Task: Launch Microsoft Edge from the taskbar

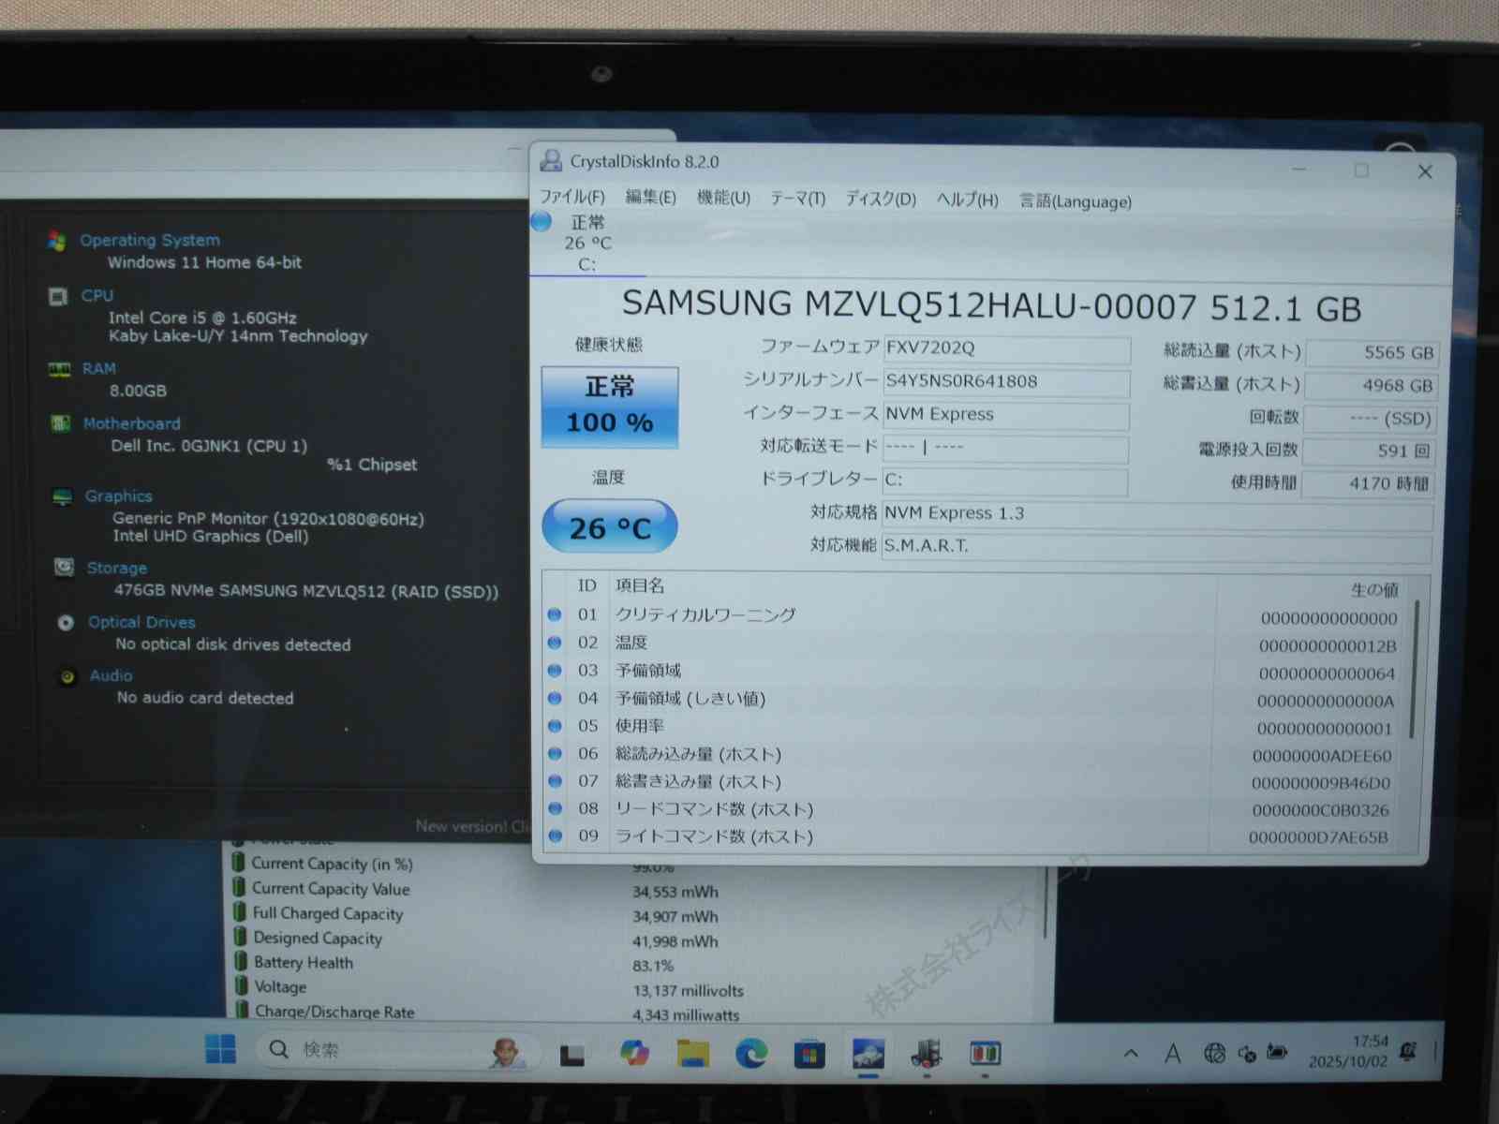Action: tap(750, 1055)
